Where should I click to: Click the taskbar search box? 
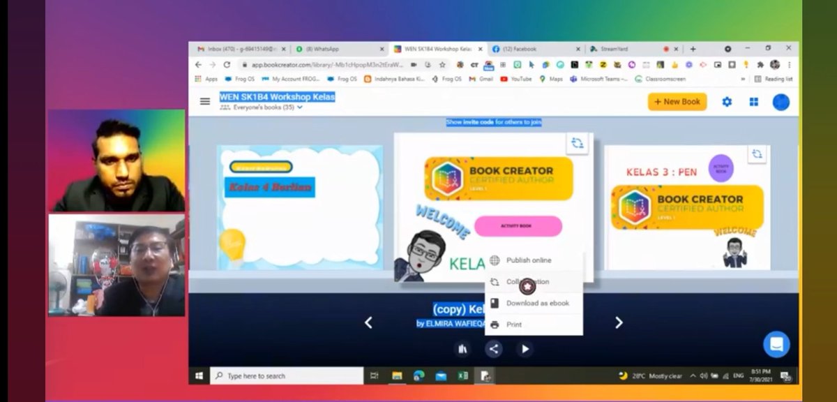coord(287,375)
